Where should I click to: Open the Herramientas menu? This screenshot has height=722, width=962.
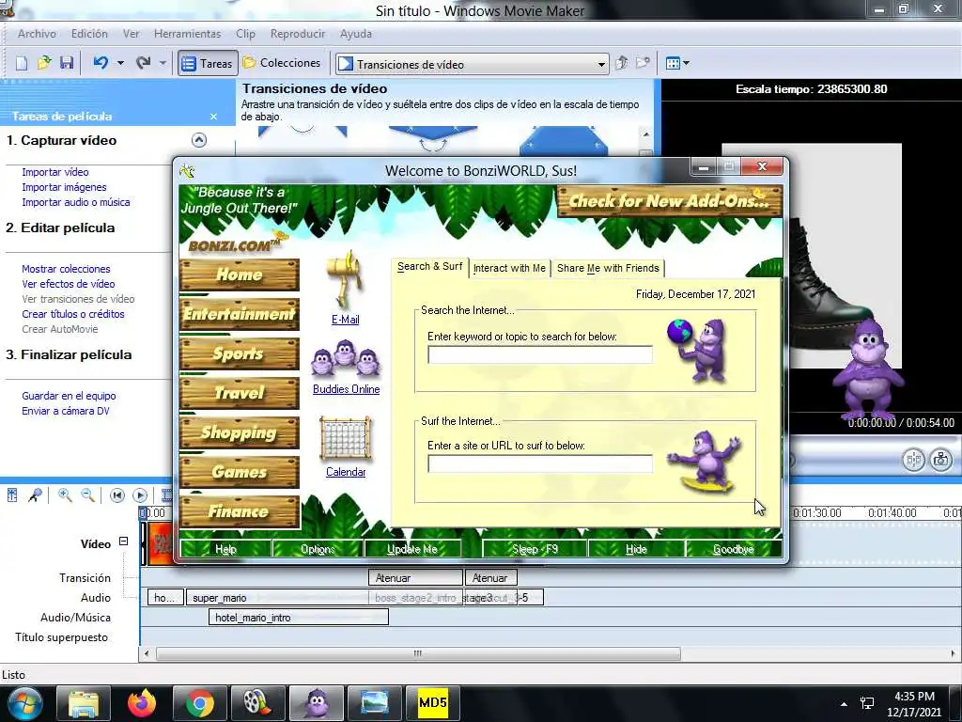pyautogui.click(x=187, y=34)
